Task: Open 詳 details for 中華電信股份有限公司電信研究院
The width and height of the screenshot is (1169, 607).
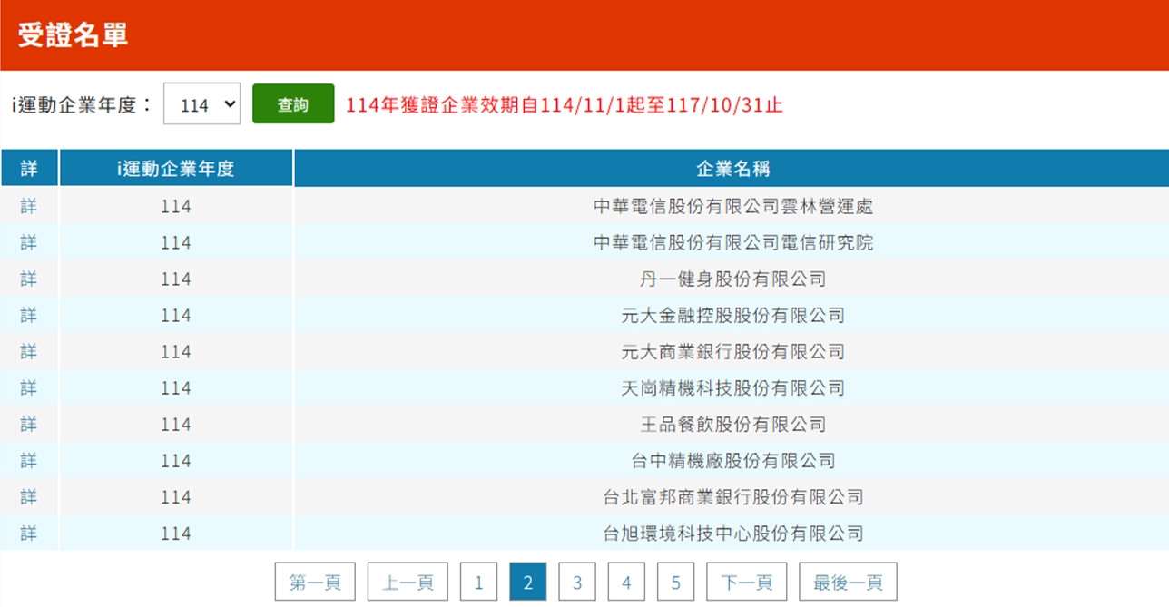Action: pos(29,242)
